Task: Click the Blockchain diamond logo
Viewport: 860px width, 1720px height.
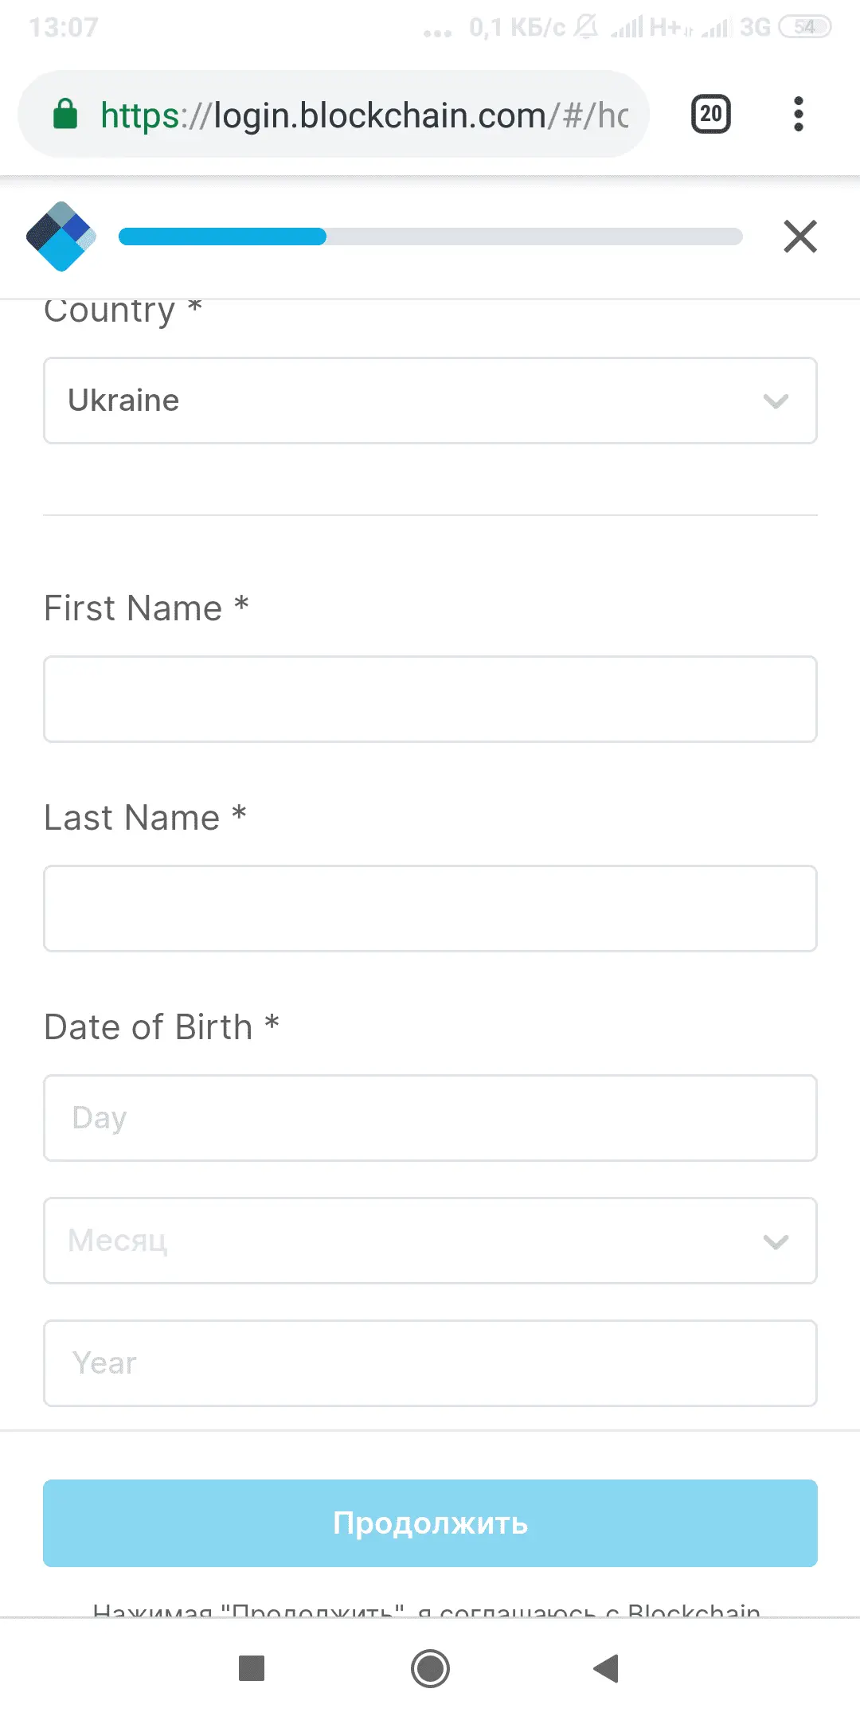Action: coord(61,236)
